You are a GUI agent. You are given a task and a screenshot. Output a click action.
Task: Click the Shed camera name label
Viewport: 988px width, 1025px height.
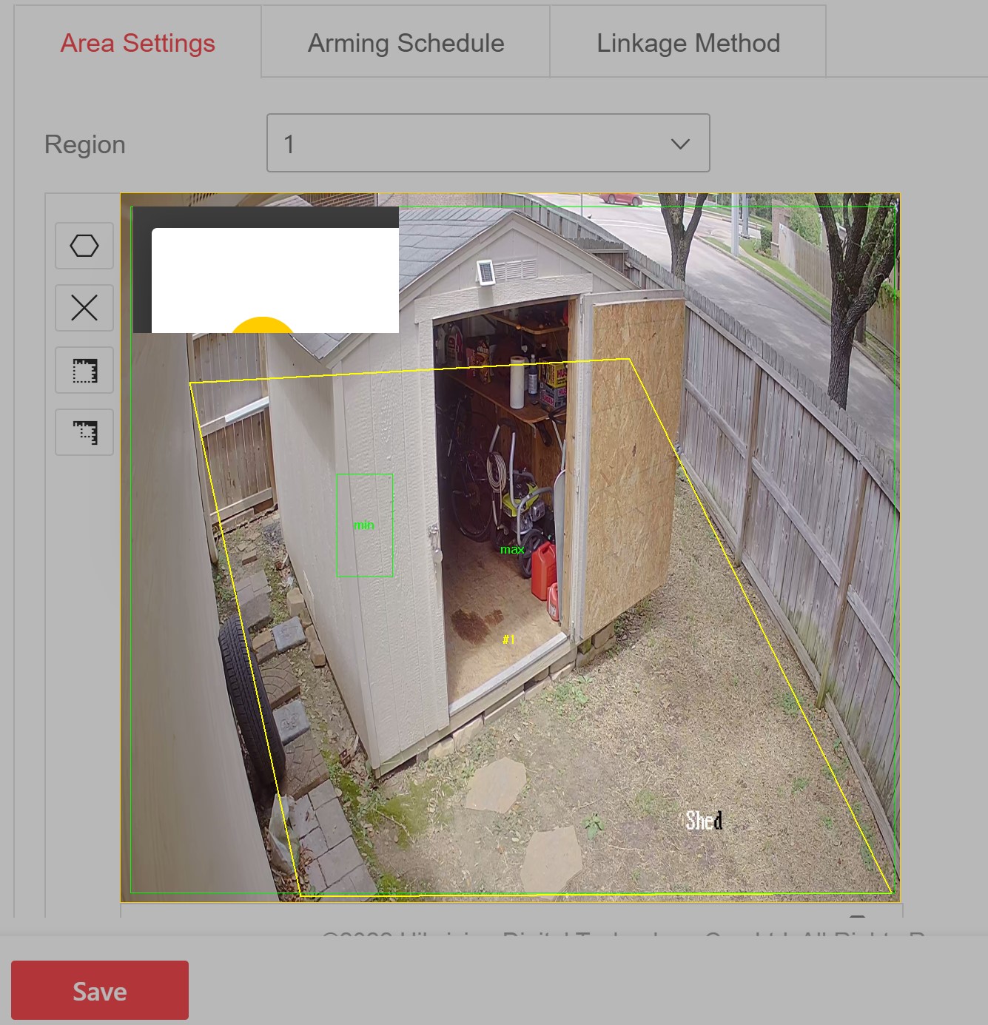[702, 820]
